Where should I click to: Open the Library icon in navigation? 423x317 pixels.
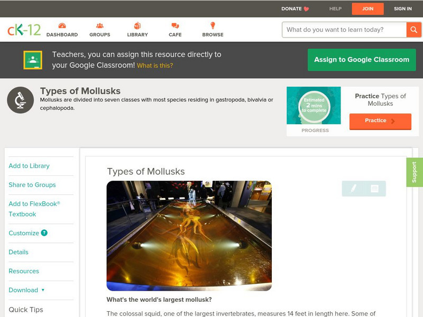137,26
